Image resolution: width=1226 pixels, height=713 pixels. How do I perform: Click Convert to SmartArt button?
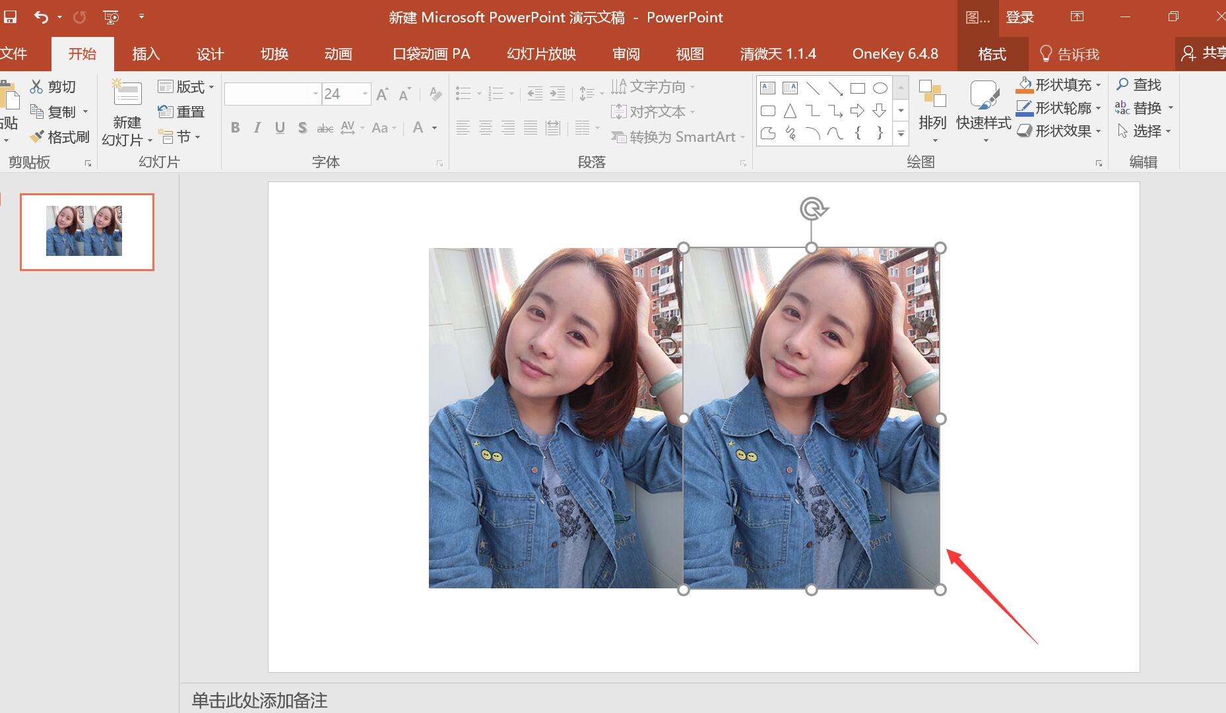click(678, 137)
